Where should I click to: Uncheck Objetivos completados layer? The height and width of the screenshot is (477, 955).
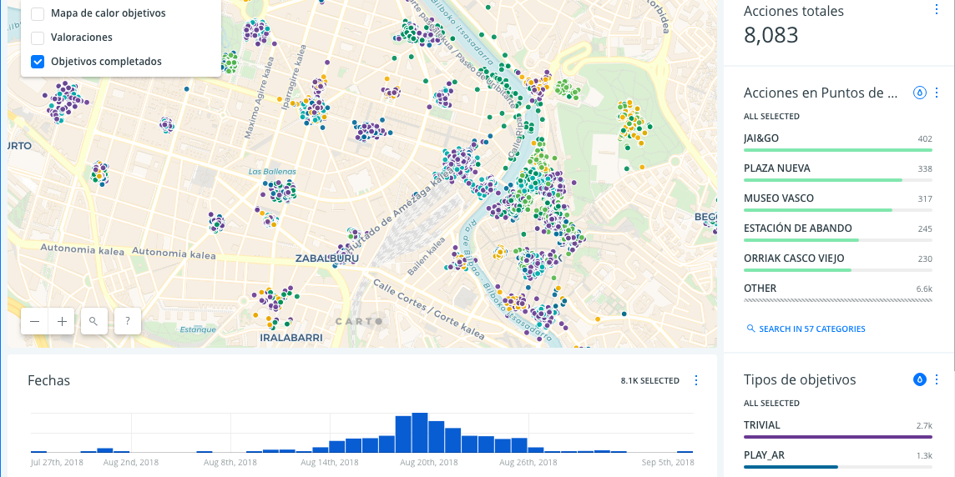pyautogui.click(x=38, y=62)
